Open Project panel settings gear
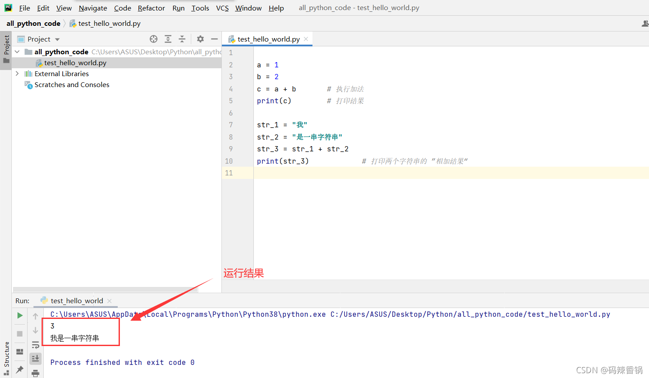Viewport: 649px width, 378px height. click(200, 39)
